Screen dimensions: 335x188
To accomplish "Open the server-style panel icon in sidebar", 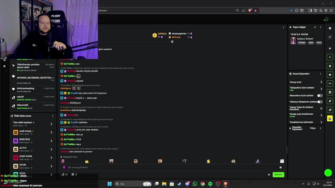I will coord(330,92).
